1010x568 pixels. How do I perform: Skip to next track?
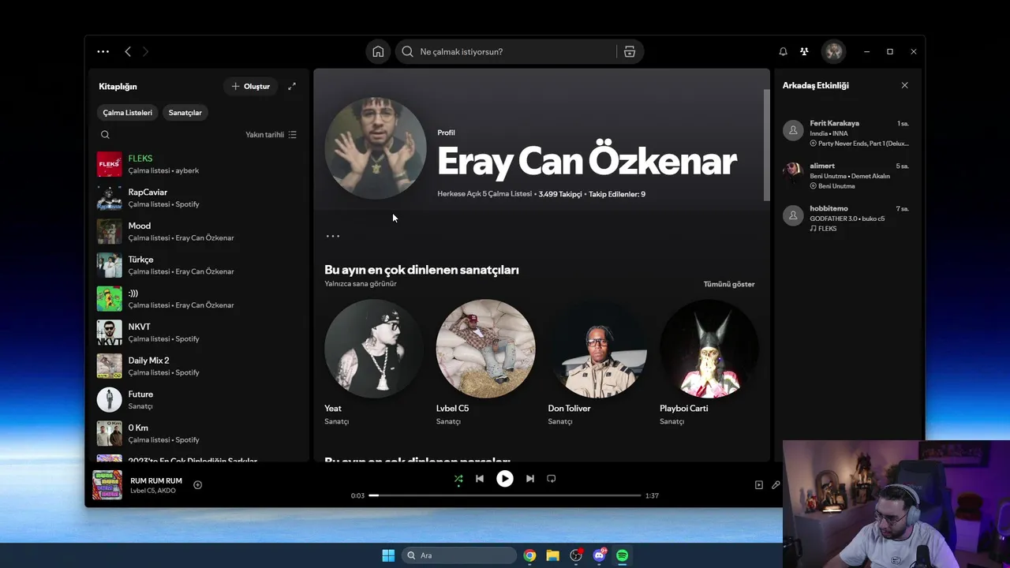(x=530, y=478)
